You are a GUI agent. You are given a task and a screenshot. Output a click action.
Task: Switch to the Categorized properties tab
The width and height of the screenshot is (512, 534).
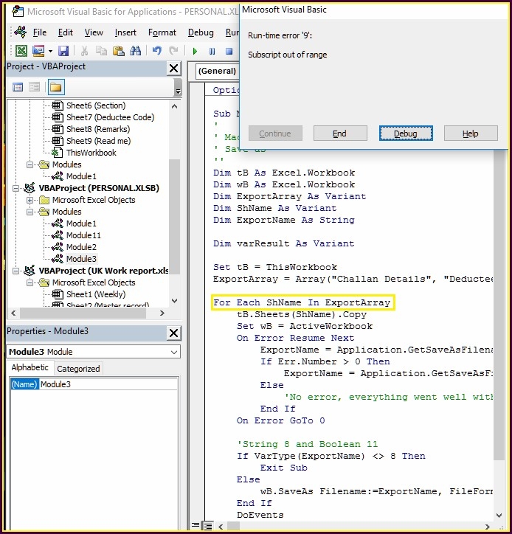click(78, 369)
